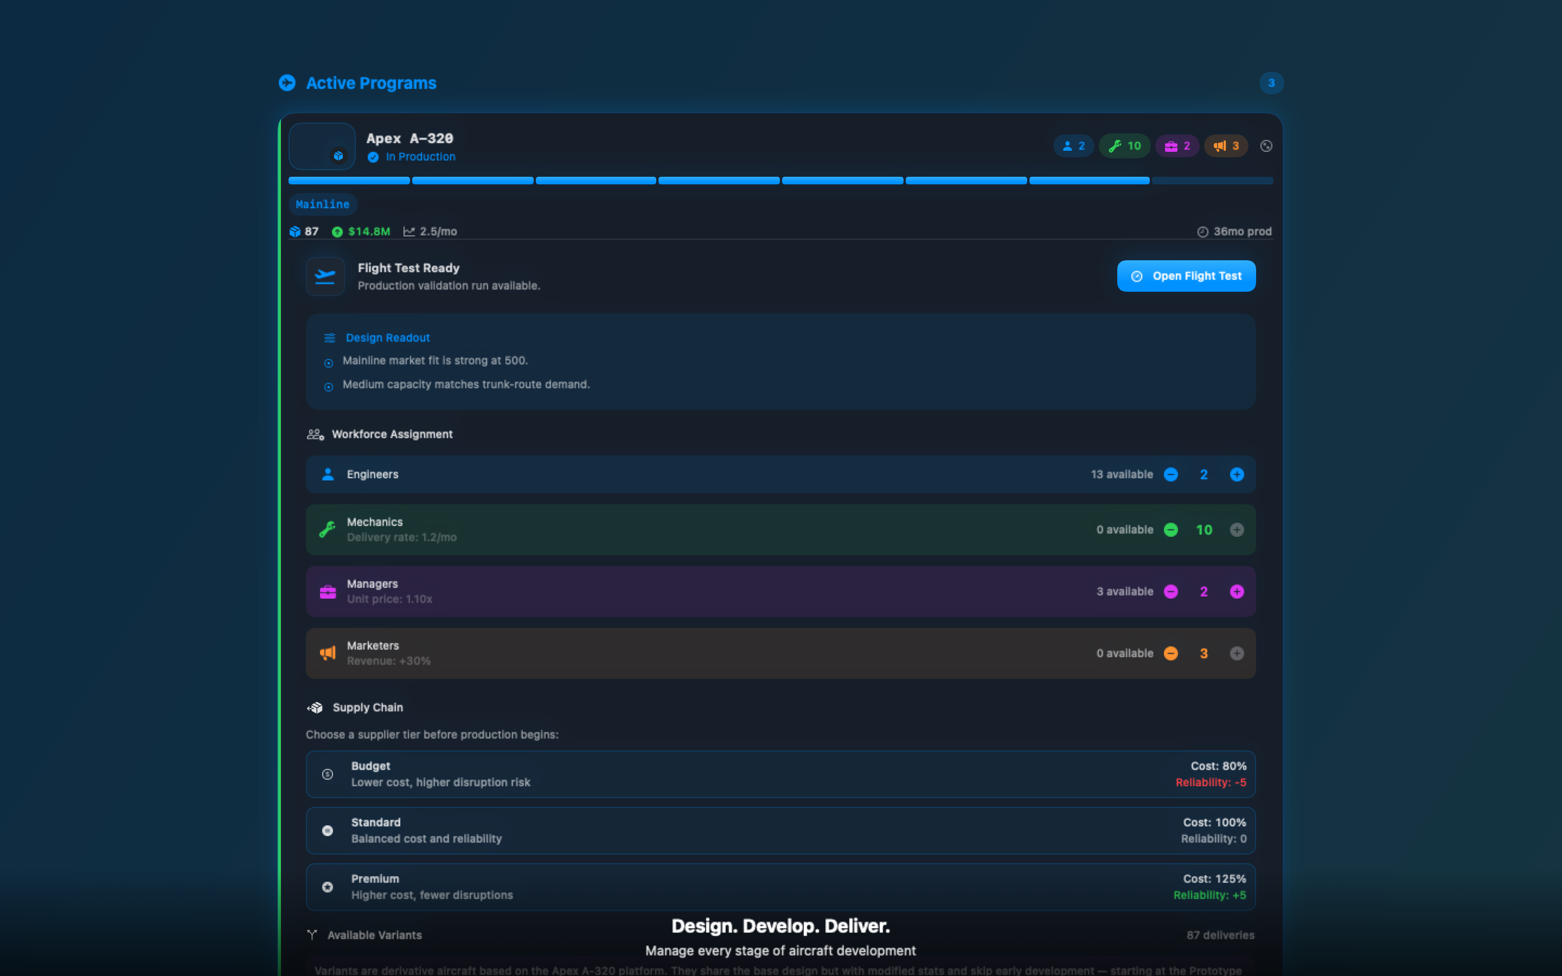Increase Managers count

(x=1237, y=592)
